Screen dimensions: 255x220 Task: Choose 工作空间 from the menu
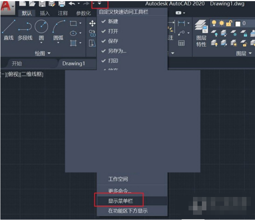(x=132, y=179)
